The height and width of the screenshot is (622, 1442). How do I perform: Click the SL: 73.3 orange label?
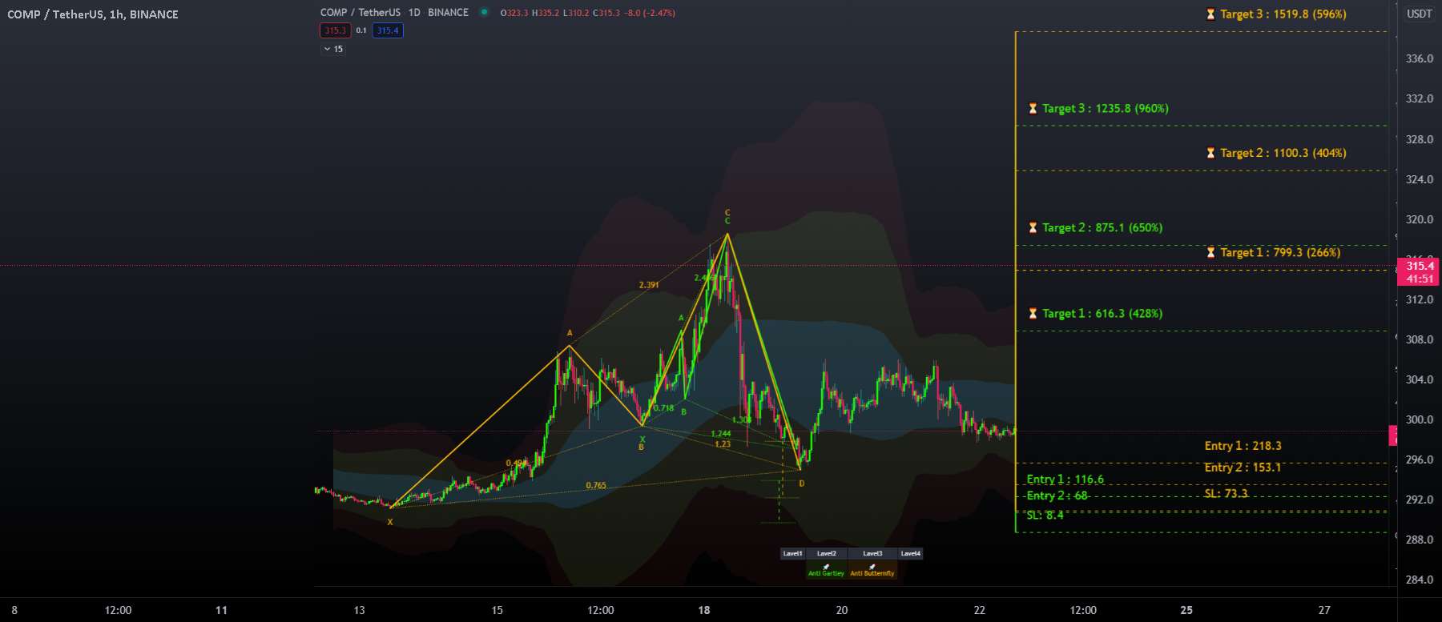tap(1226, 493)
